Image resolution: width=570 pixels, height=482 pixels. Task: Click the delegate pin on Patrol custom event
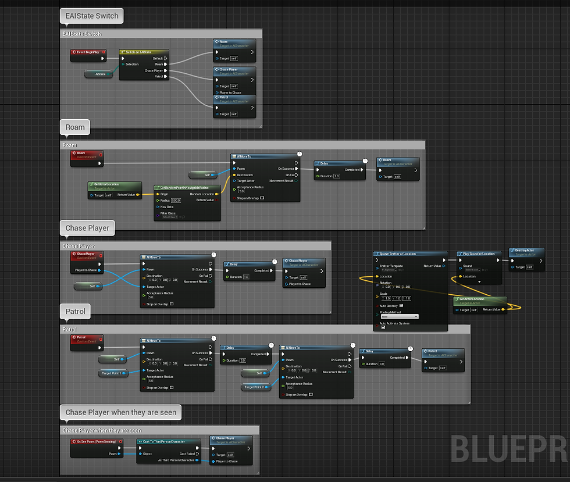click(x=101, y=339)
